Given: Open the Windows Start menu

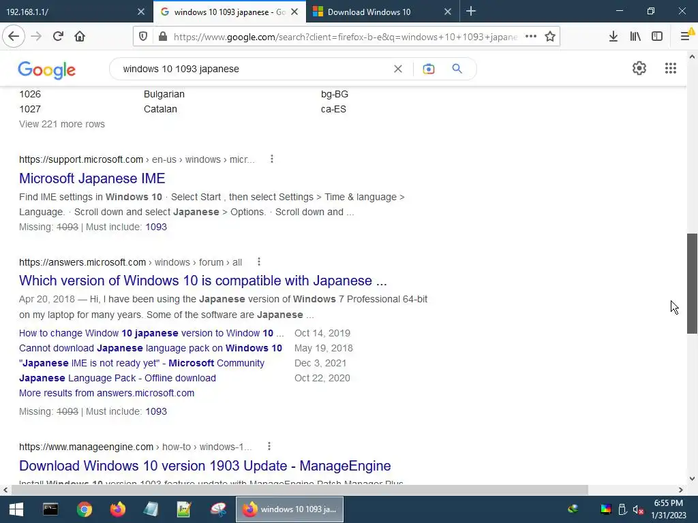Looking at the screenshot, I should pyautogui.click(x=16, y=509).
